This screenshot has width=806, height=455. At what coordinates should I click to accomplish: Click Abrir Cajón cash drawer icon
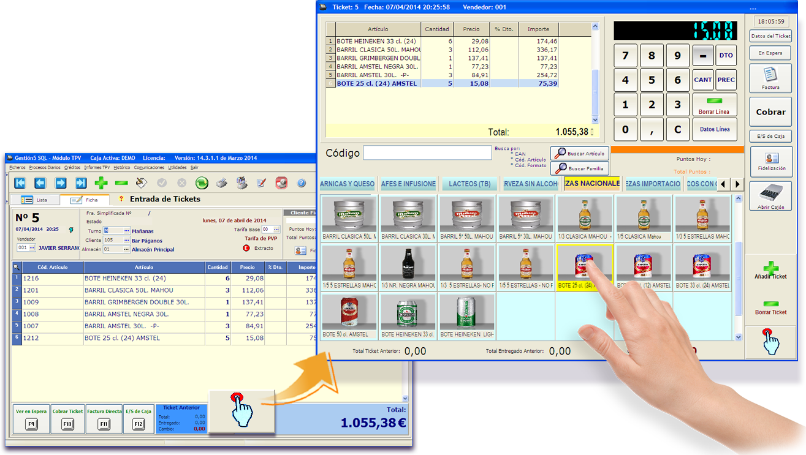(770, 196)
